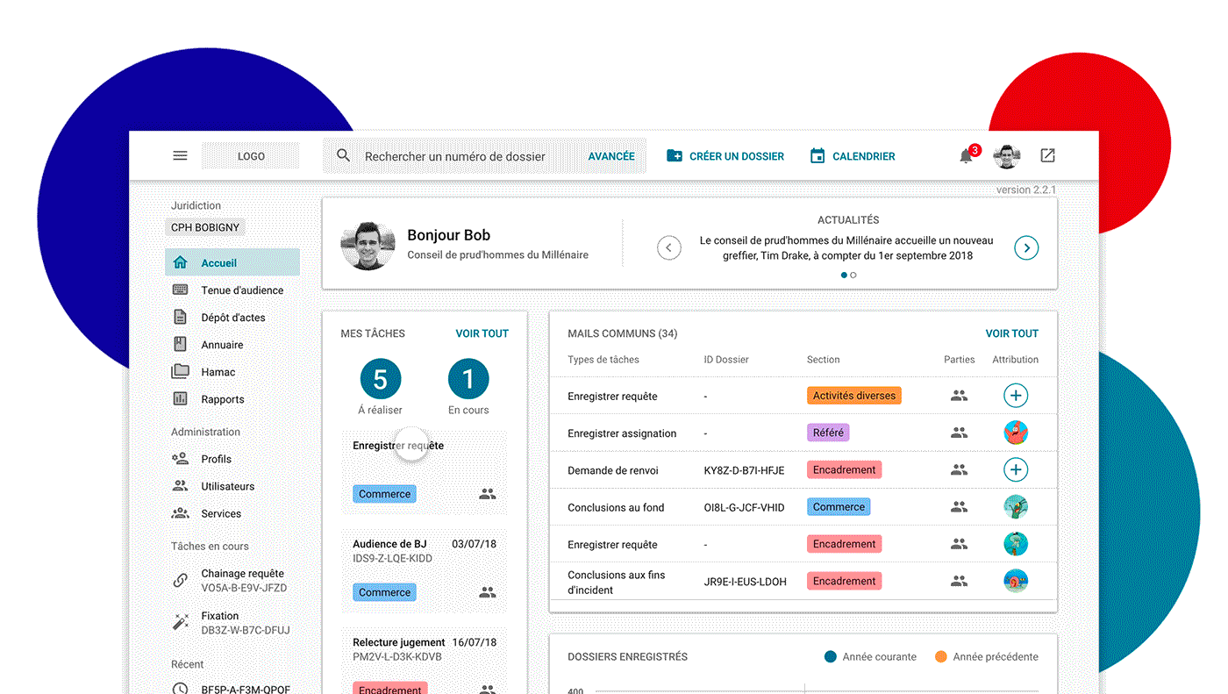Screen dimensions: 1228x694
Task: Toggle the Année précédente legend item
Action: coord(986,656)
